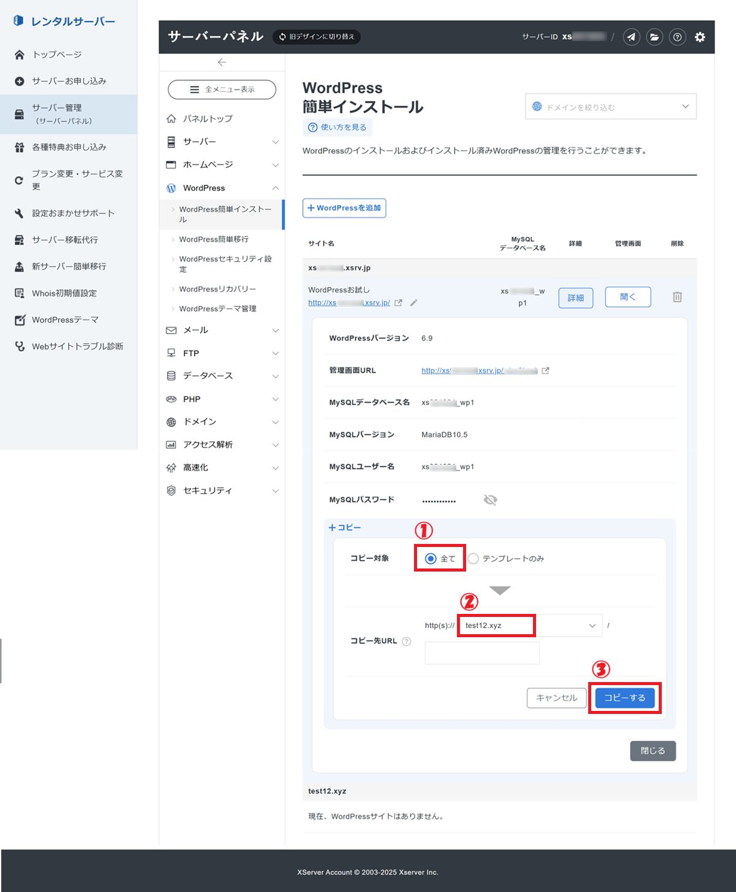The height and width of the screenshot is (892, 736).
Task: Click the file manager folder icon in header
Action: point(654,37)
